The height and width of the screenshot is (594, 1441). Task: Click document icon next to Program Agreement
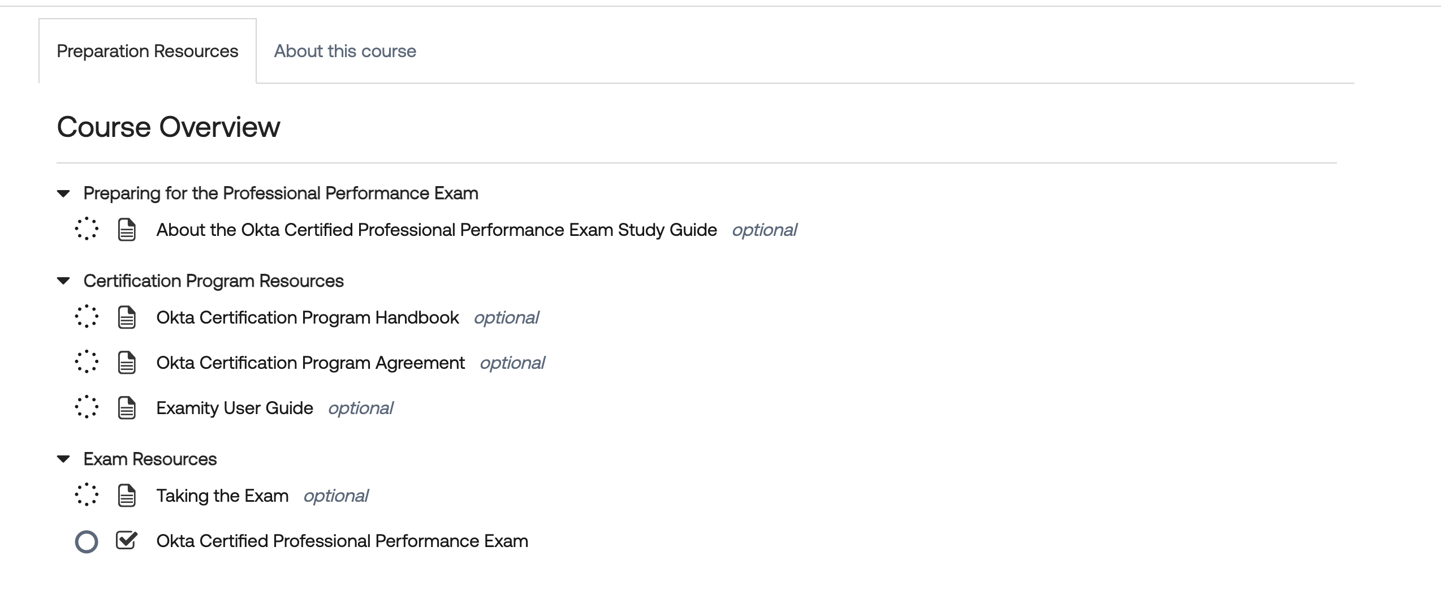pyautogui.click(x=127, y=363)
